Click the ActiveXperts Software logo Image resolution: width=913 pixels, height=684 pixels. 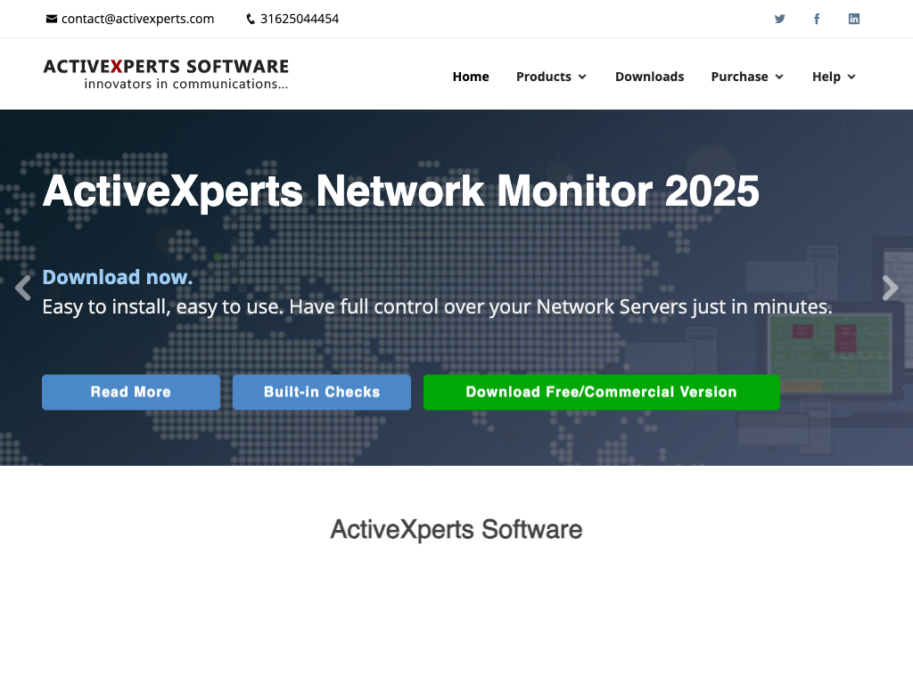pyautogui.click(x=166, y=74)
